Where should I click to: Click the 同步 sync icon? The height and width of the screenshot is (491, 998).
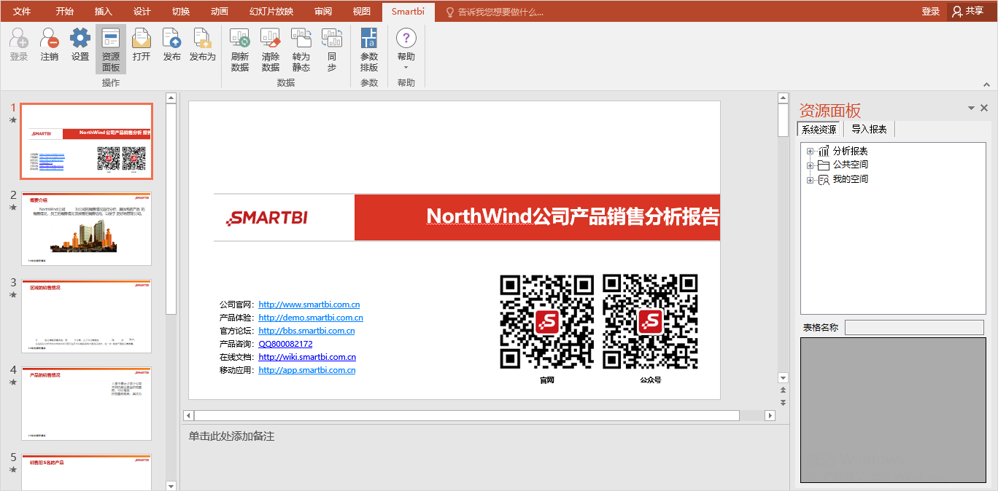(332, 50)
